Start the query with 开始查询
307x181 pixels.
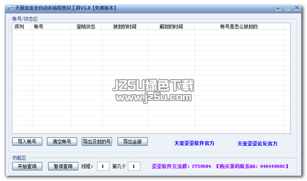click(27, 166)
